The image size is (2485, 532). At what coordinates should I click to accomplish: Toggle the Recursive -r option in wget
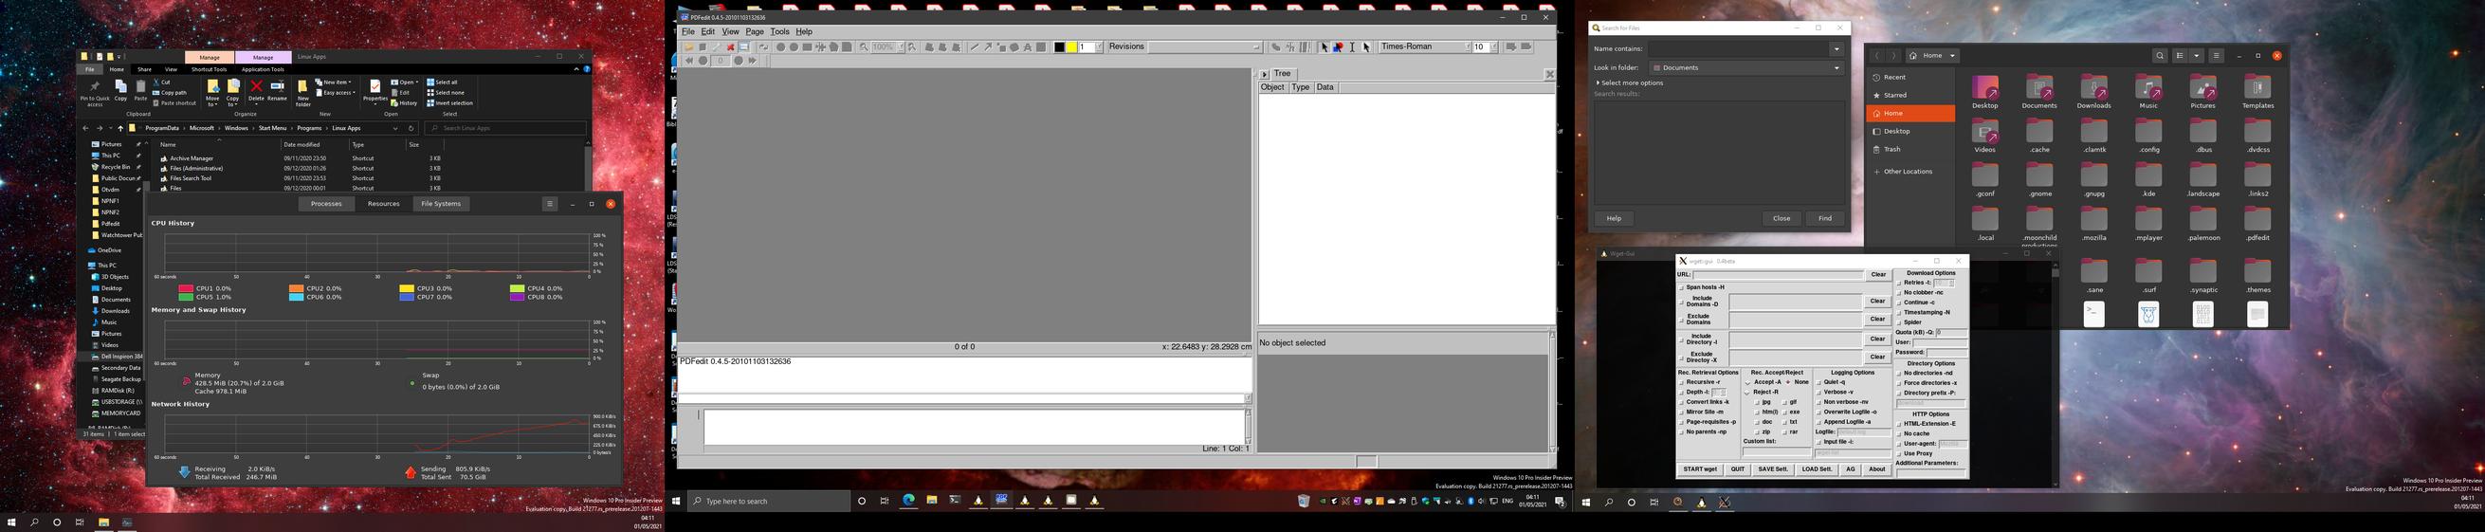click(x=1681, y=382)
